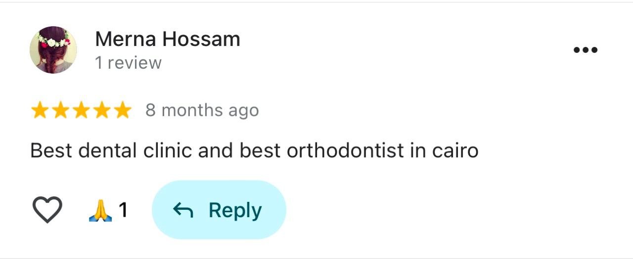Click the reply arrow icon
Image resolution: width=633 pixels, height=275 pixels.
(x=183, y=210)
